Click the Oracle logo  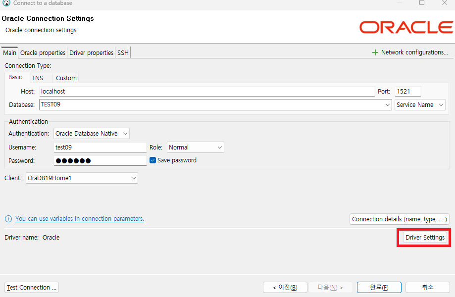point(406,27)
